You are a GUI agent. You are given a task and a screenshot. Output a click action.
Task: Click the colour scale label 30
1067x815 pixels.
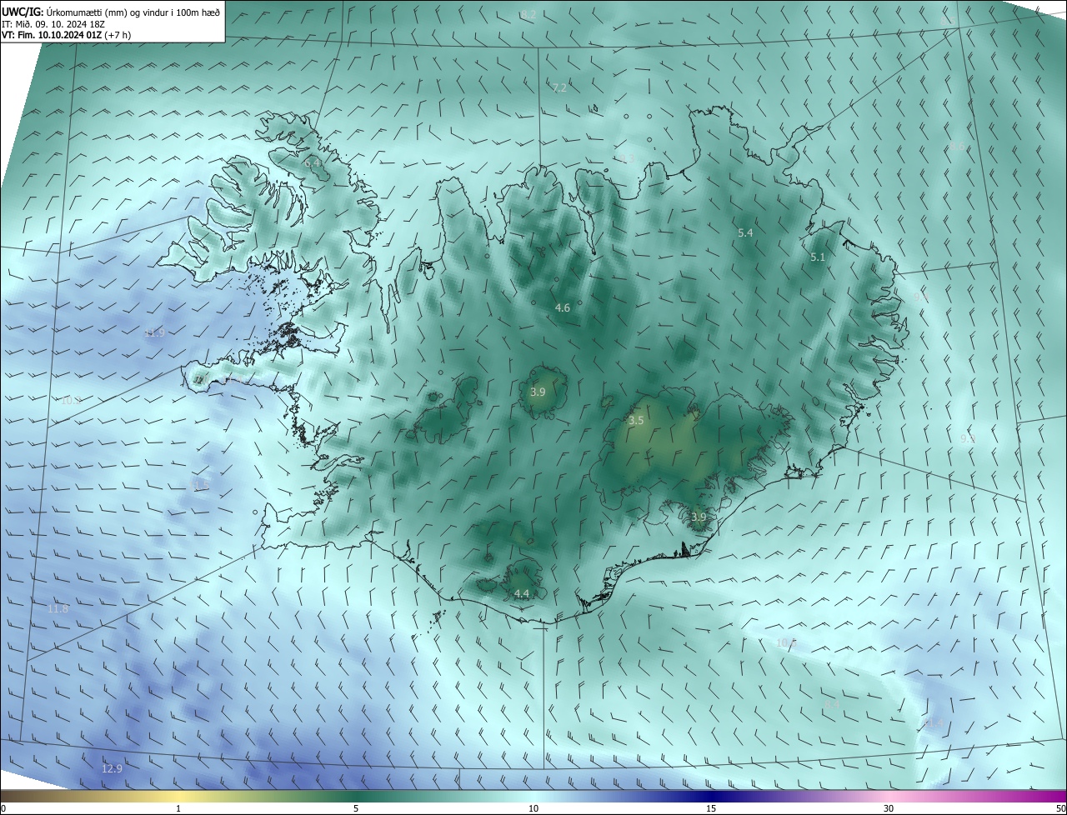(889, 808)
